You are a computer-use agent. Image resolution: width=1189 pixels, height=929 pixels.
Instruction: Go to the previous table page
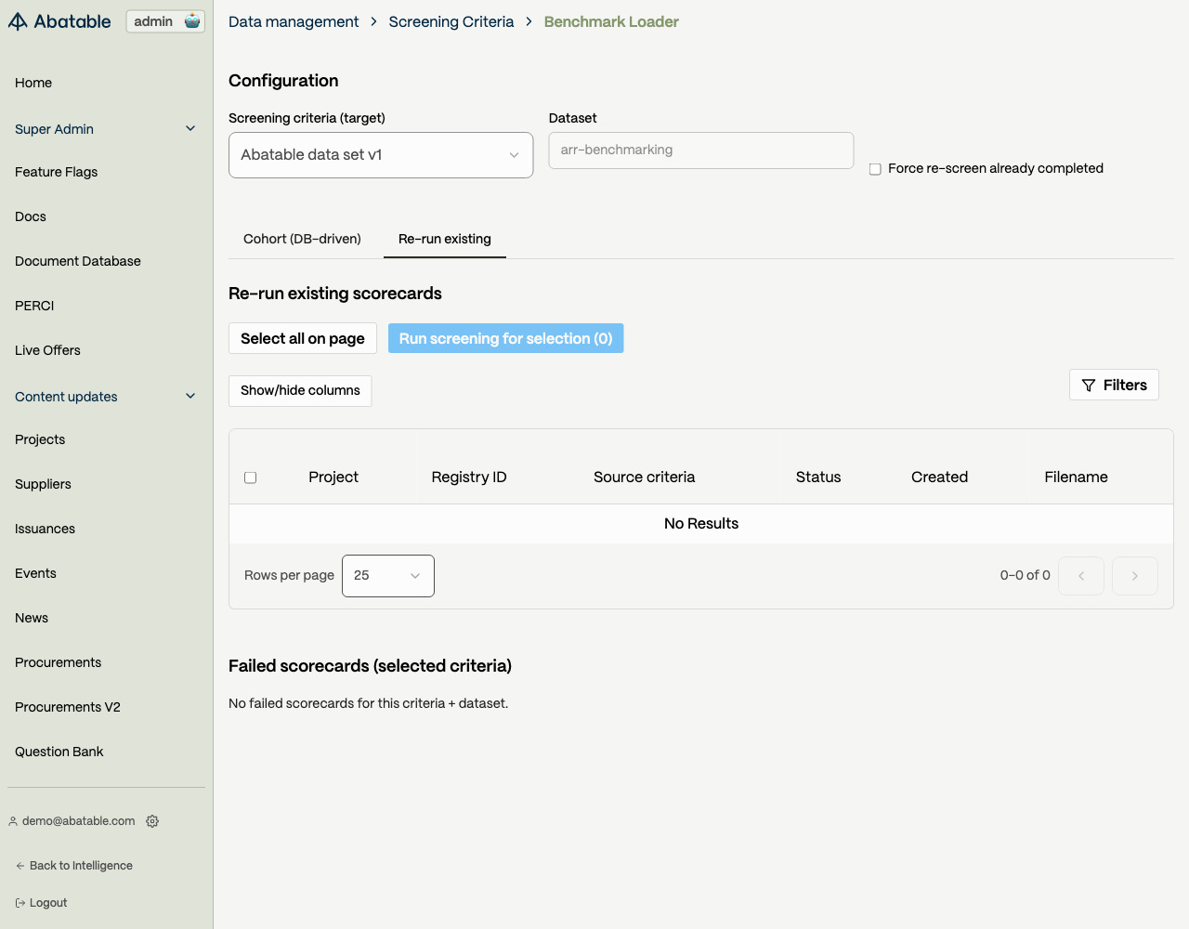coord(1081,576)
